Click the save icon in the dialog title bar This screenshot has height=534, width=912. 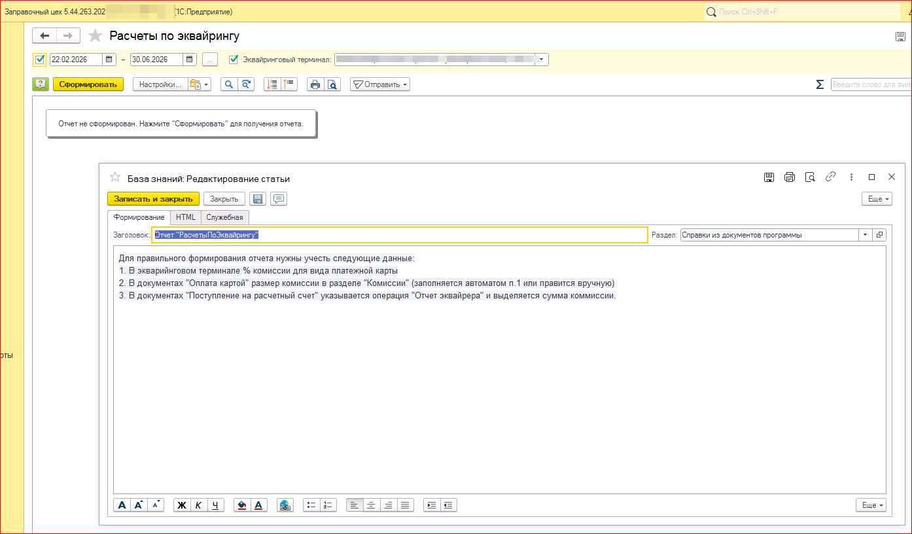click(769, 177)
